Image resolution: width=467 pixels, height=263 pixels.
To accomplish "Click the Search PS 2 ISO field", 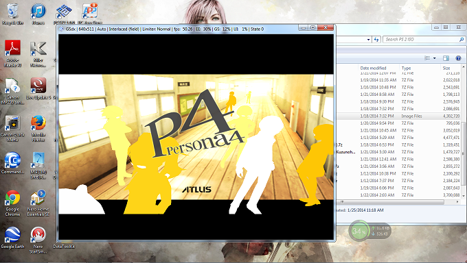I will pos(422,40).
